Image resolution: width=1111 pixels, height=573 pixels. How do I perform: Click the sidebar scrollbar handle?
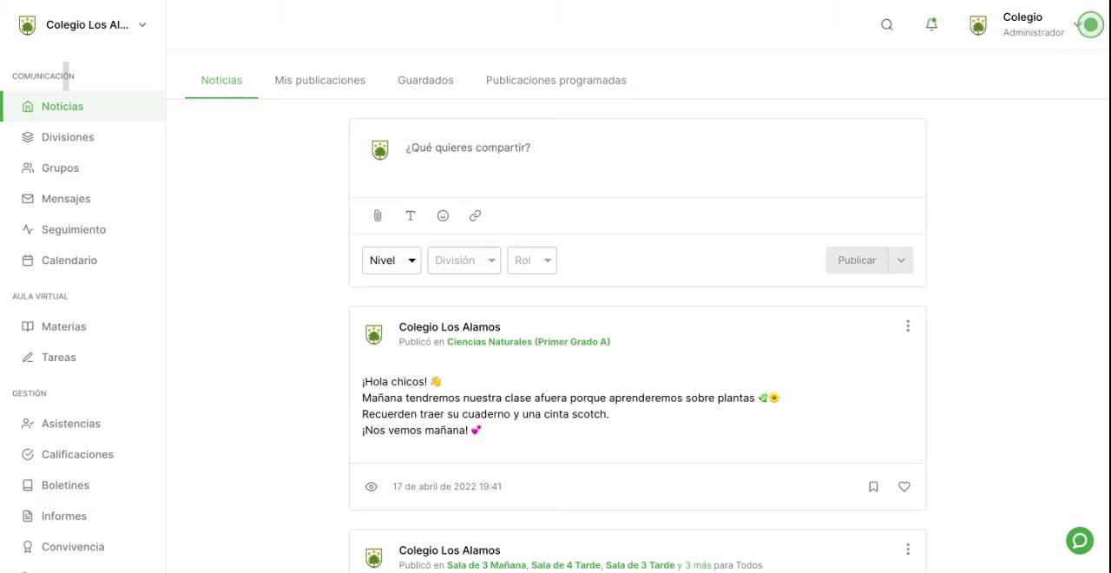tap(66, 76)
